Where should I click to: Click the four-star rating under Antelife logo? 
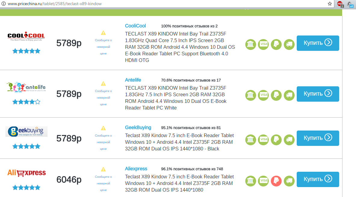pos(26,102)
